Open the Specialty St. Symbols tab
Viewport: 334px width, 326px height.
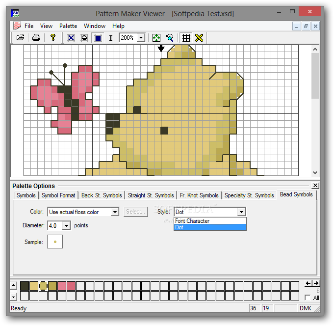249,195
